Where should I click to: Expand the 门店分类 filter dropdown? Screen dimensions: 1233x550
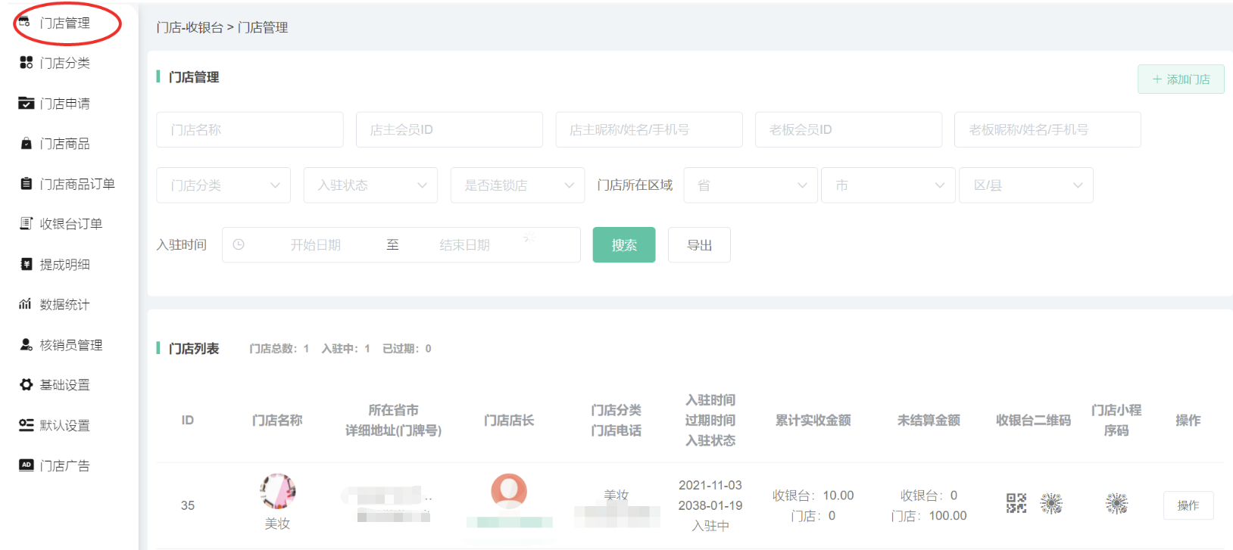pos(223,185)
